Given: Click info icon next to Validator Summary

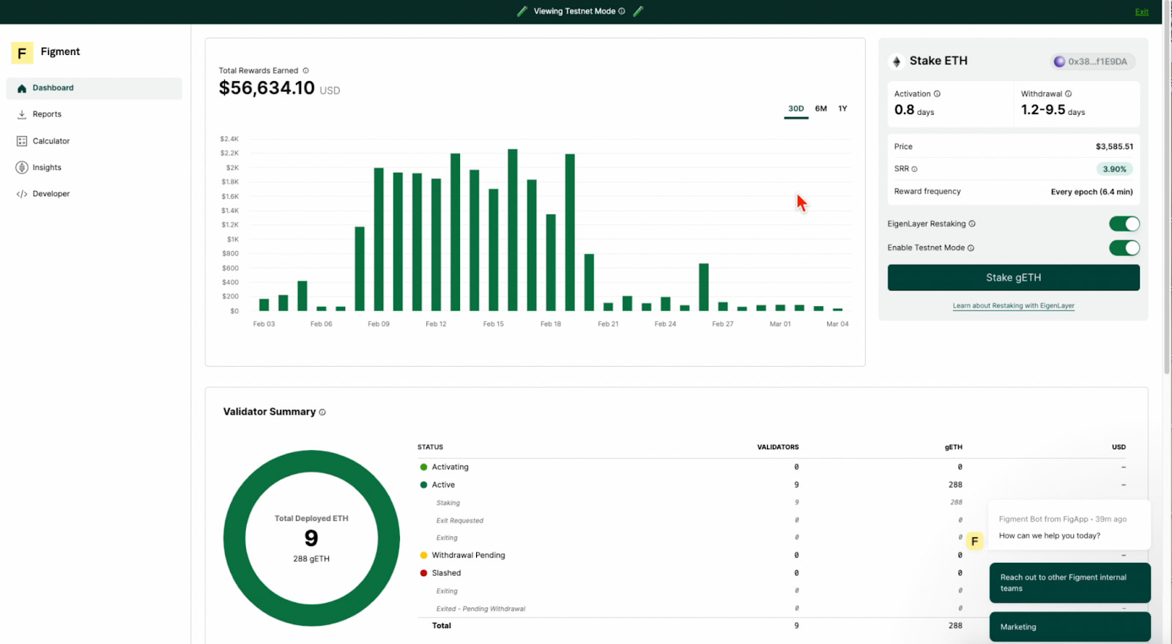Looking at the screenshot, I should pyautogui.click(x=322, y=413).
